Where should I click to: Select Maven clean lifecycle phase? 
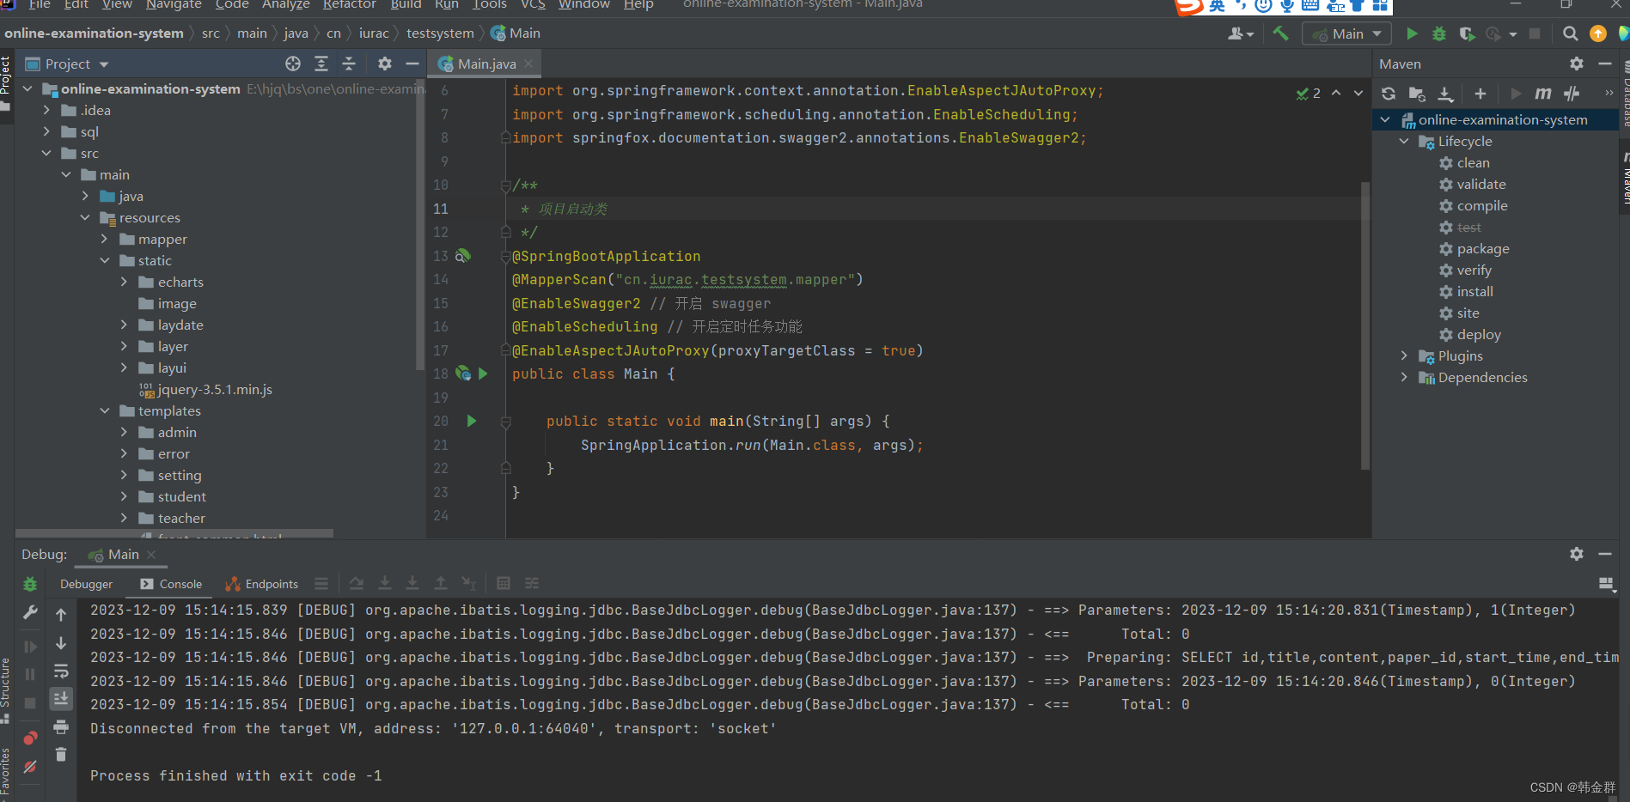point(1473,162)
